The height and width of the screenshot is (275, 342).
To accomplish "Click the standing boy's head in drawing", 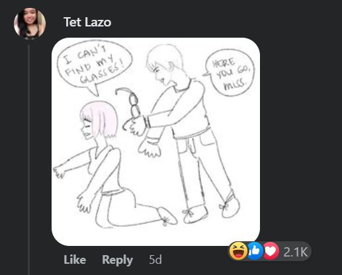I will (x=165, y=64).
